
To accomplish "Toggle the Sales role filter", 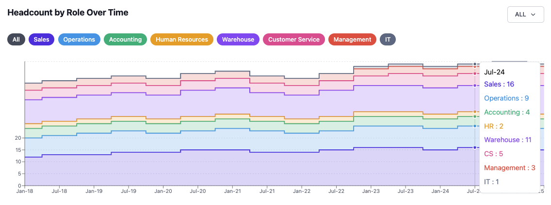I will [x=41, y=40].
